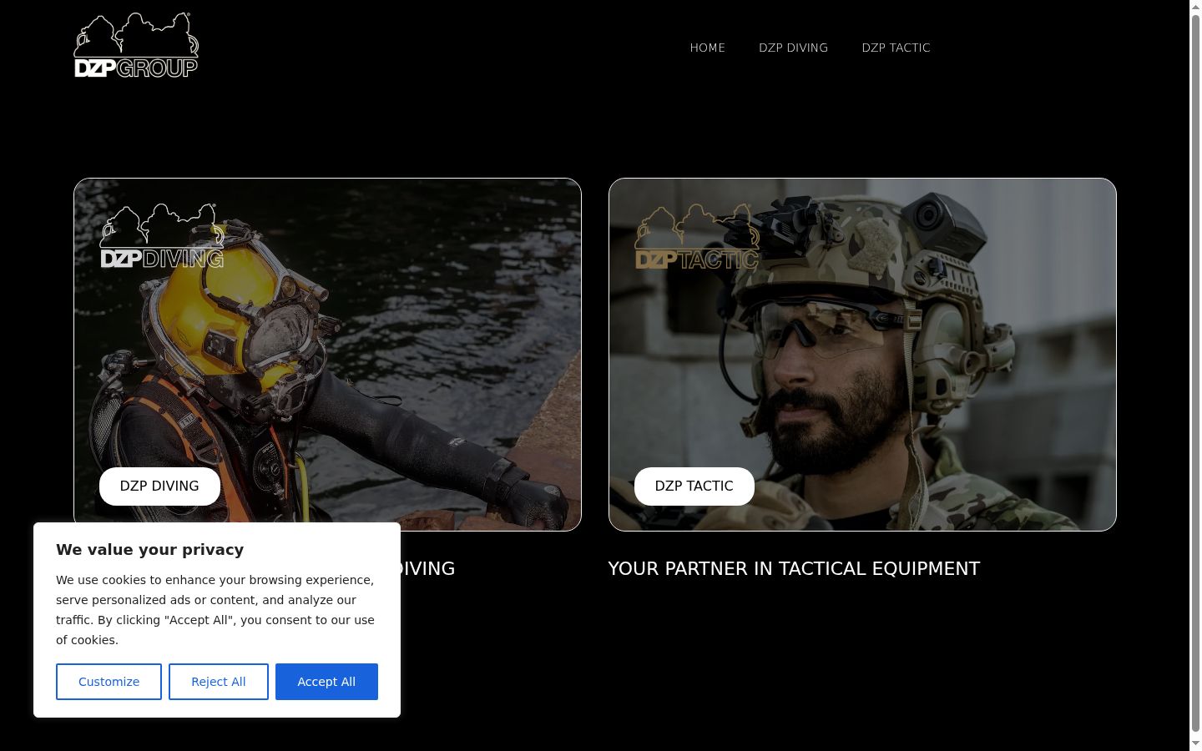Click the cookie consent description paragraph
This screenshot has height=751, width=1202.
pos(215,610)
